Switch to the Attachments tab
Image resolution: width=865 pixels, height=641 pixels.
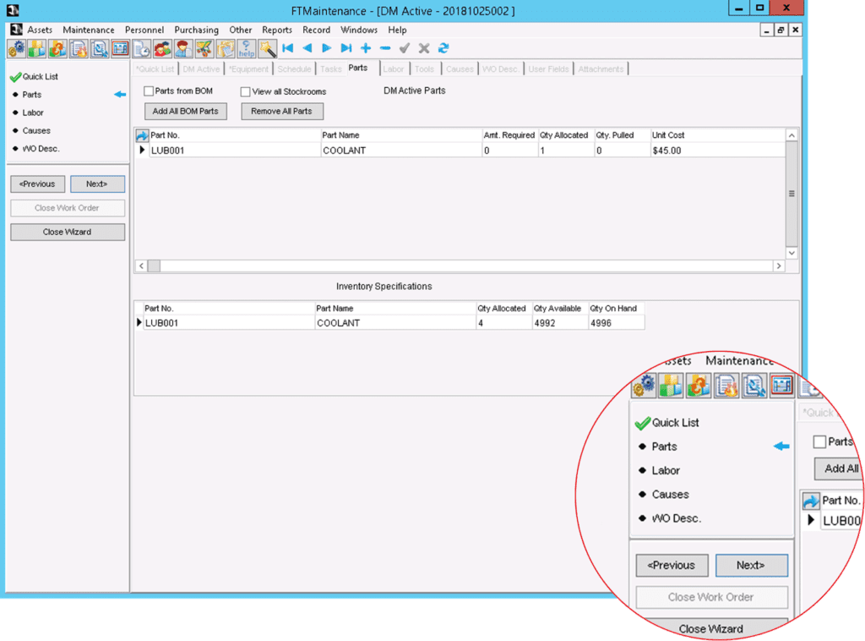pyautogui.click(x=601, y=69)
